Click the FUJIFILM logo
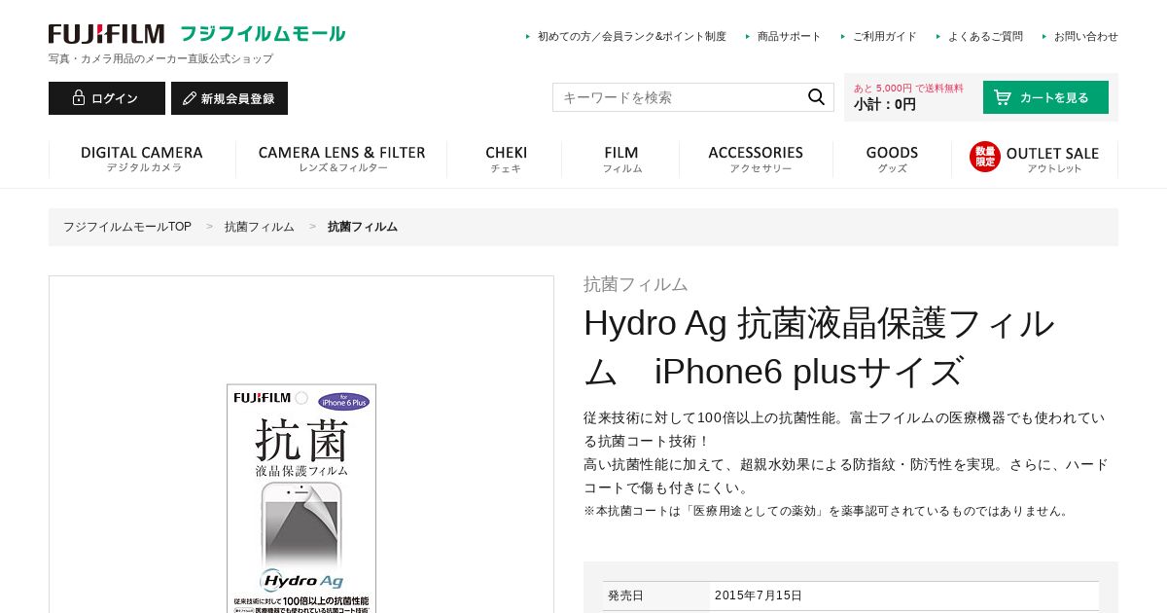This screenshot has width=1167, height=613. click(x=106, y=34)
